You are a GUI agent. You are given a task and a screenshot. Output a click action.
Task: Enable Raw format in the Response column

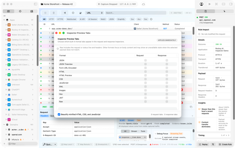[x=167, y=102]
